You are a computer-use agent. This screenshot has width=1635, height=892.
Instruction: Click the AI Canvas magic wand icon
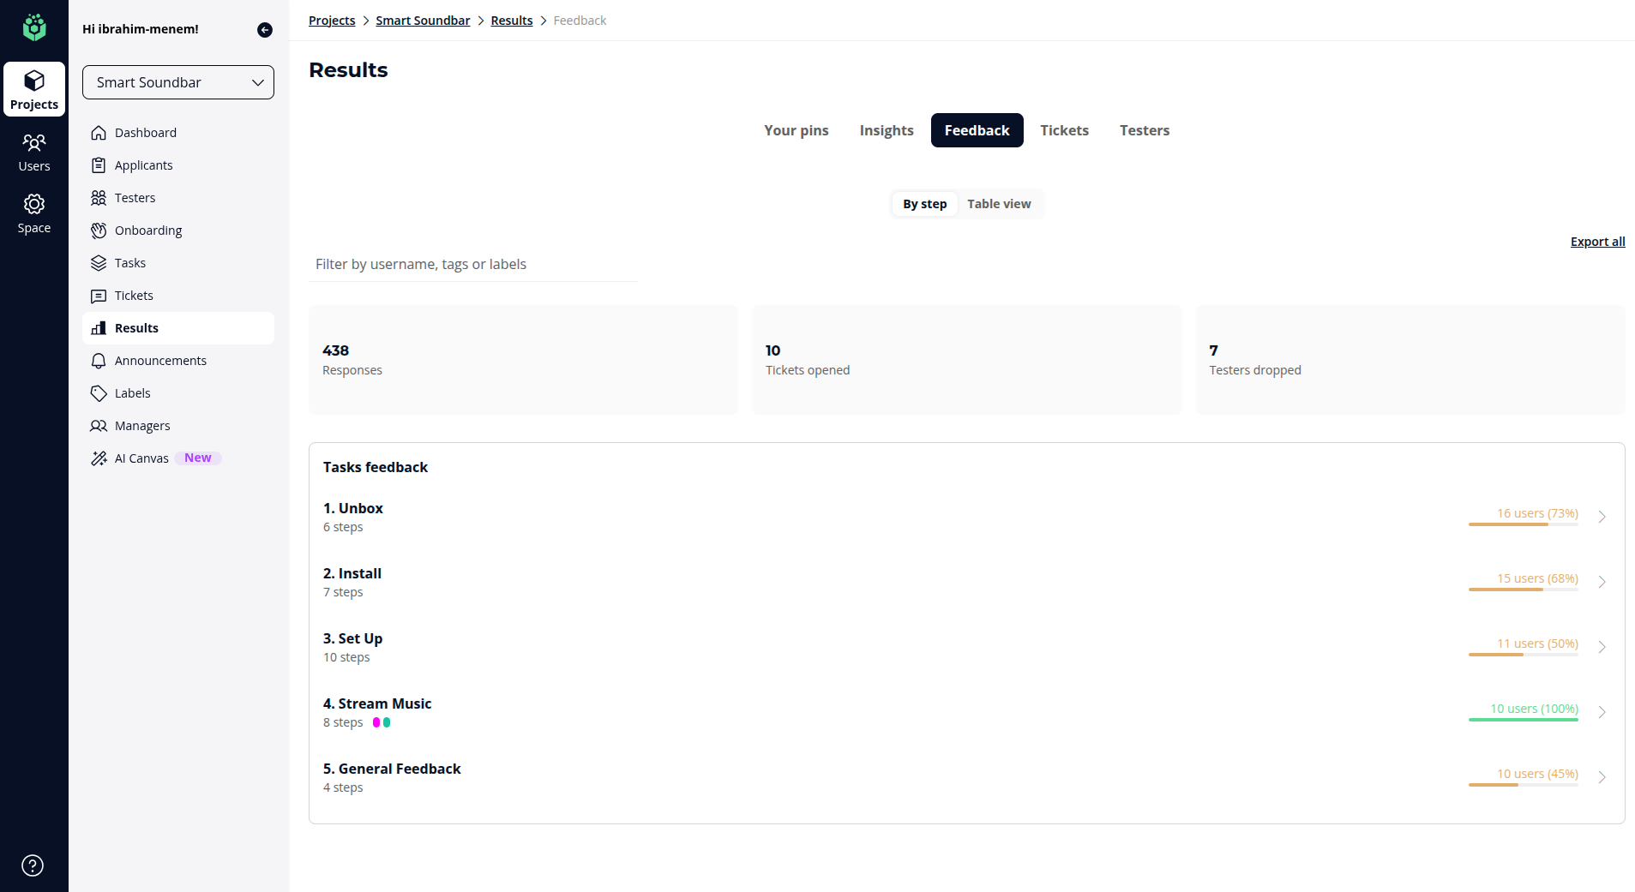tap(99, 458)
